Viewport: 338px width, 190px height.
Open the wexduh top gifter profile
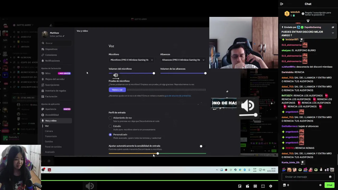[295, 12]
